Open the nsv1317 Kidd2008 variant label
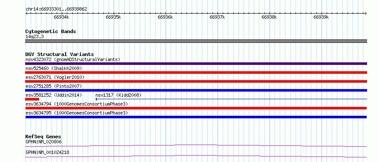This screenshot has width=379, height=162. click(118, 95)
